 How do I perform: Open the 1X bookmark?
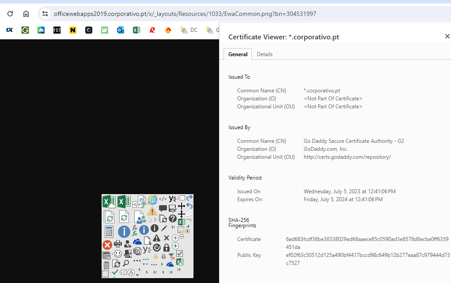click(9, 30)
